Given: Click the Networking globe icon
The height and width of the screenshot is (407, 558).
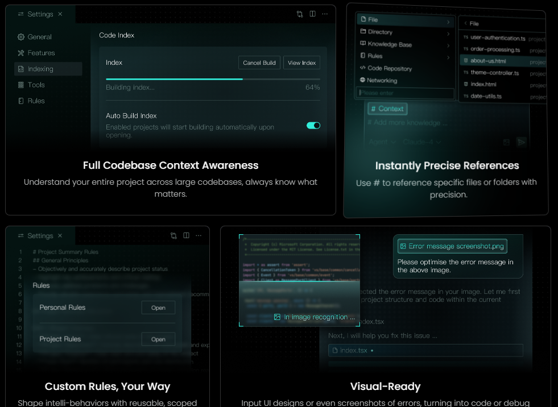Looking at the screenshot, I should [362, 80].
